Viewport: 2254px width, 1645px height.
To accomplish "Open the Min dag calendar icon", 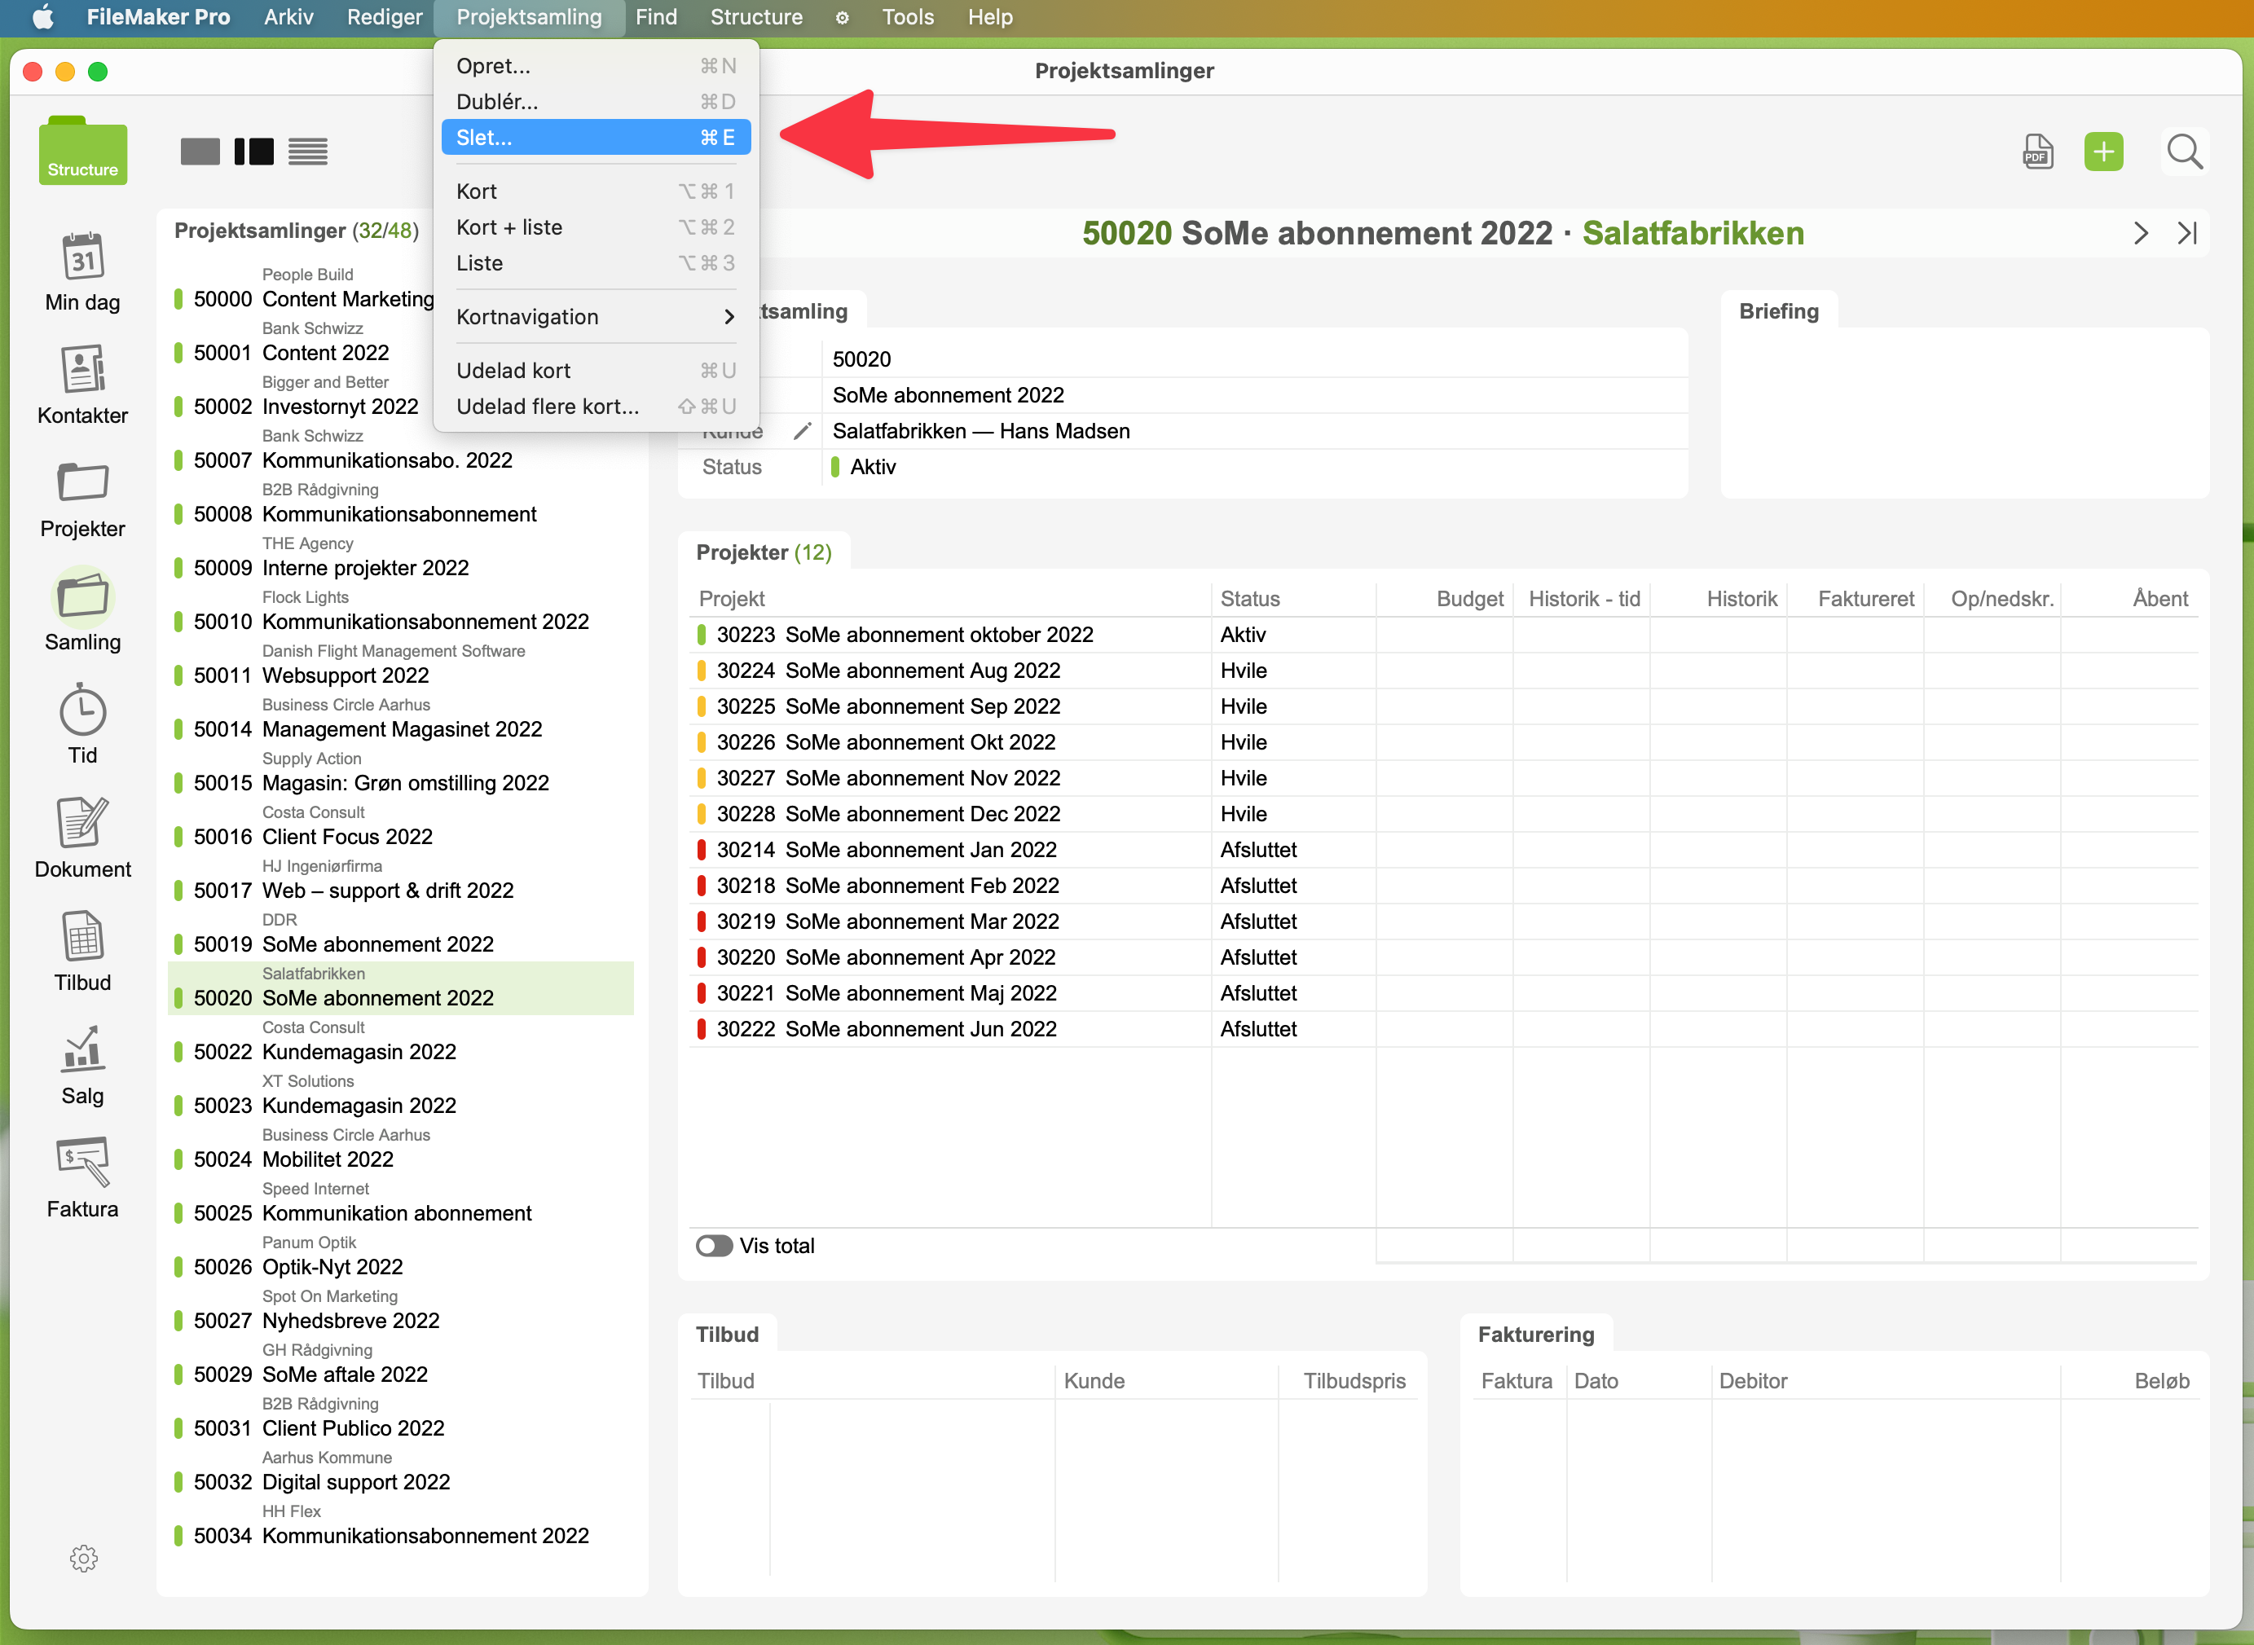I will coord(82,257).
